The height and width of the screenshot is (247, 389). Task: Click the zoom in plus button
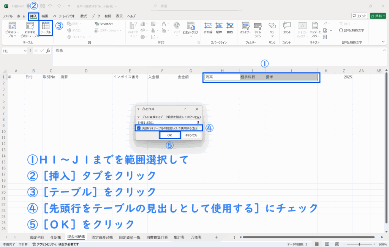(x=374, y=244)
